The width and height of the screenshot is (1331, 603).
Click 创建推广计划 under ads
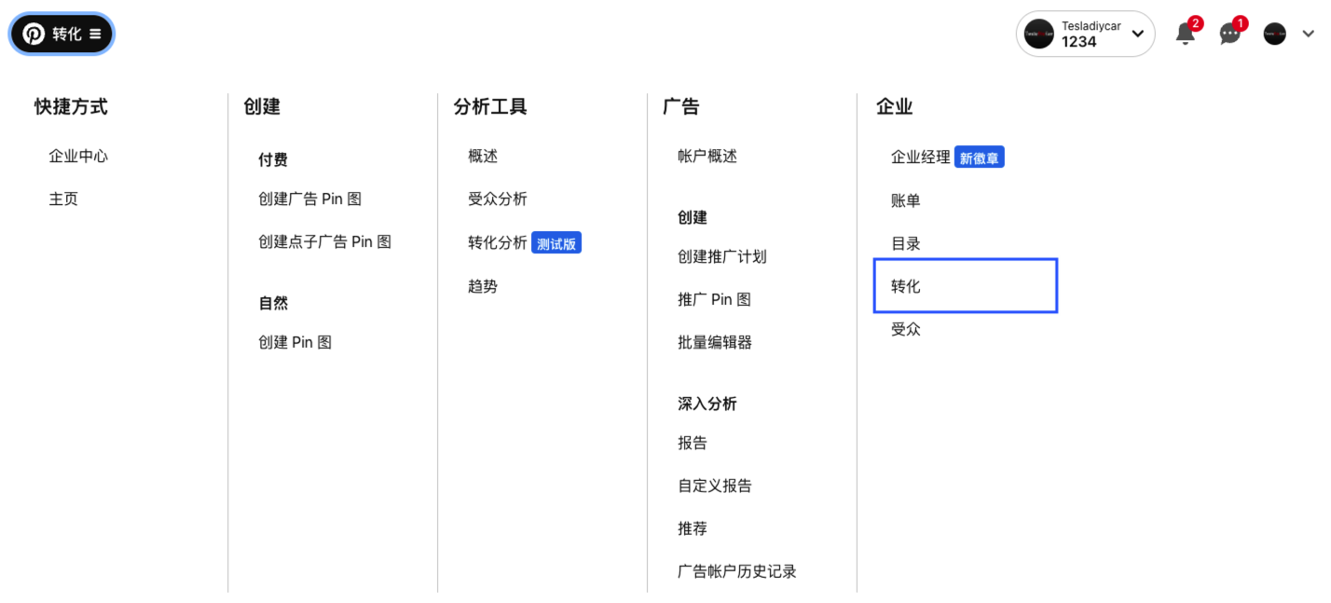721,256
